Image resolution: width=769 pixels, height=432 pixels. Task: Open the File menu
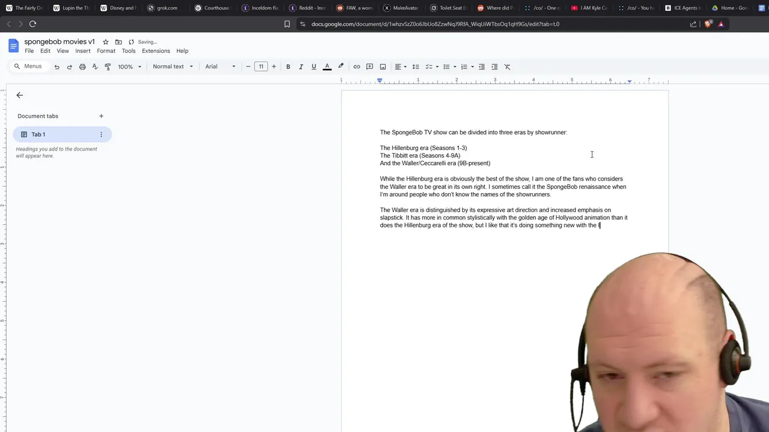coord(29,51)
